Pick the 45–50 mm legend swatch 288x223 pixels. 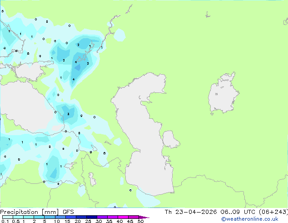tap(134, 217)
